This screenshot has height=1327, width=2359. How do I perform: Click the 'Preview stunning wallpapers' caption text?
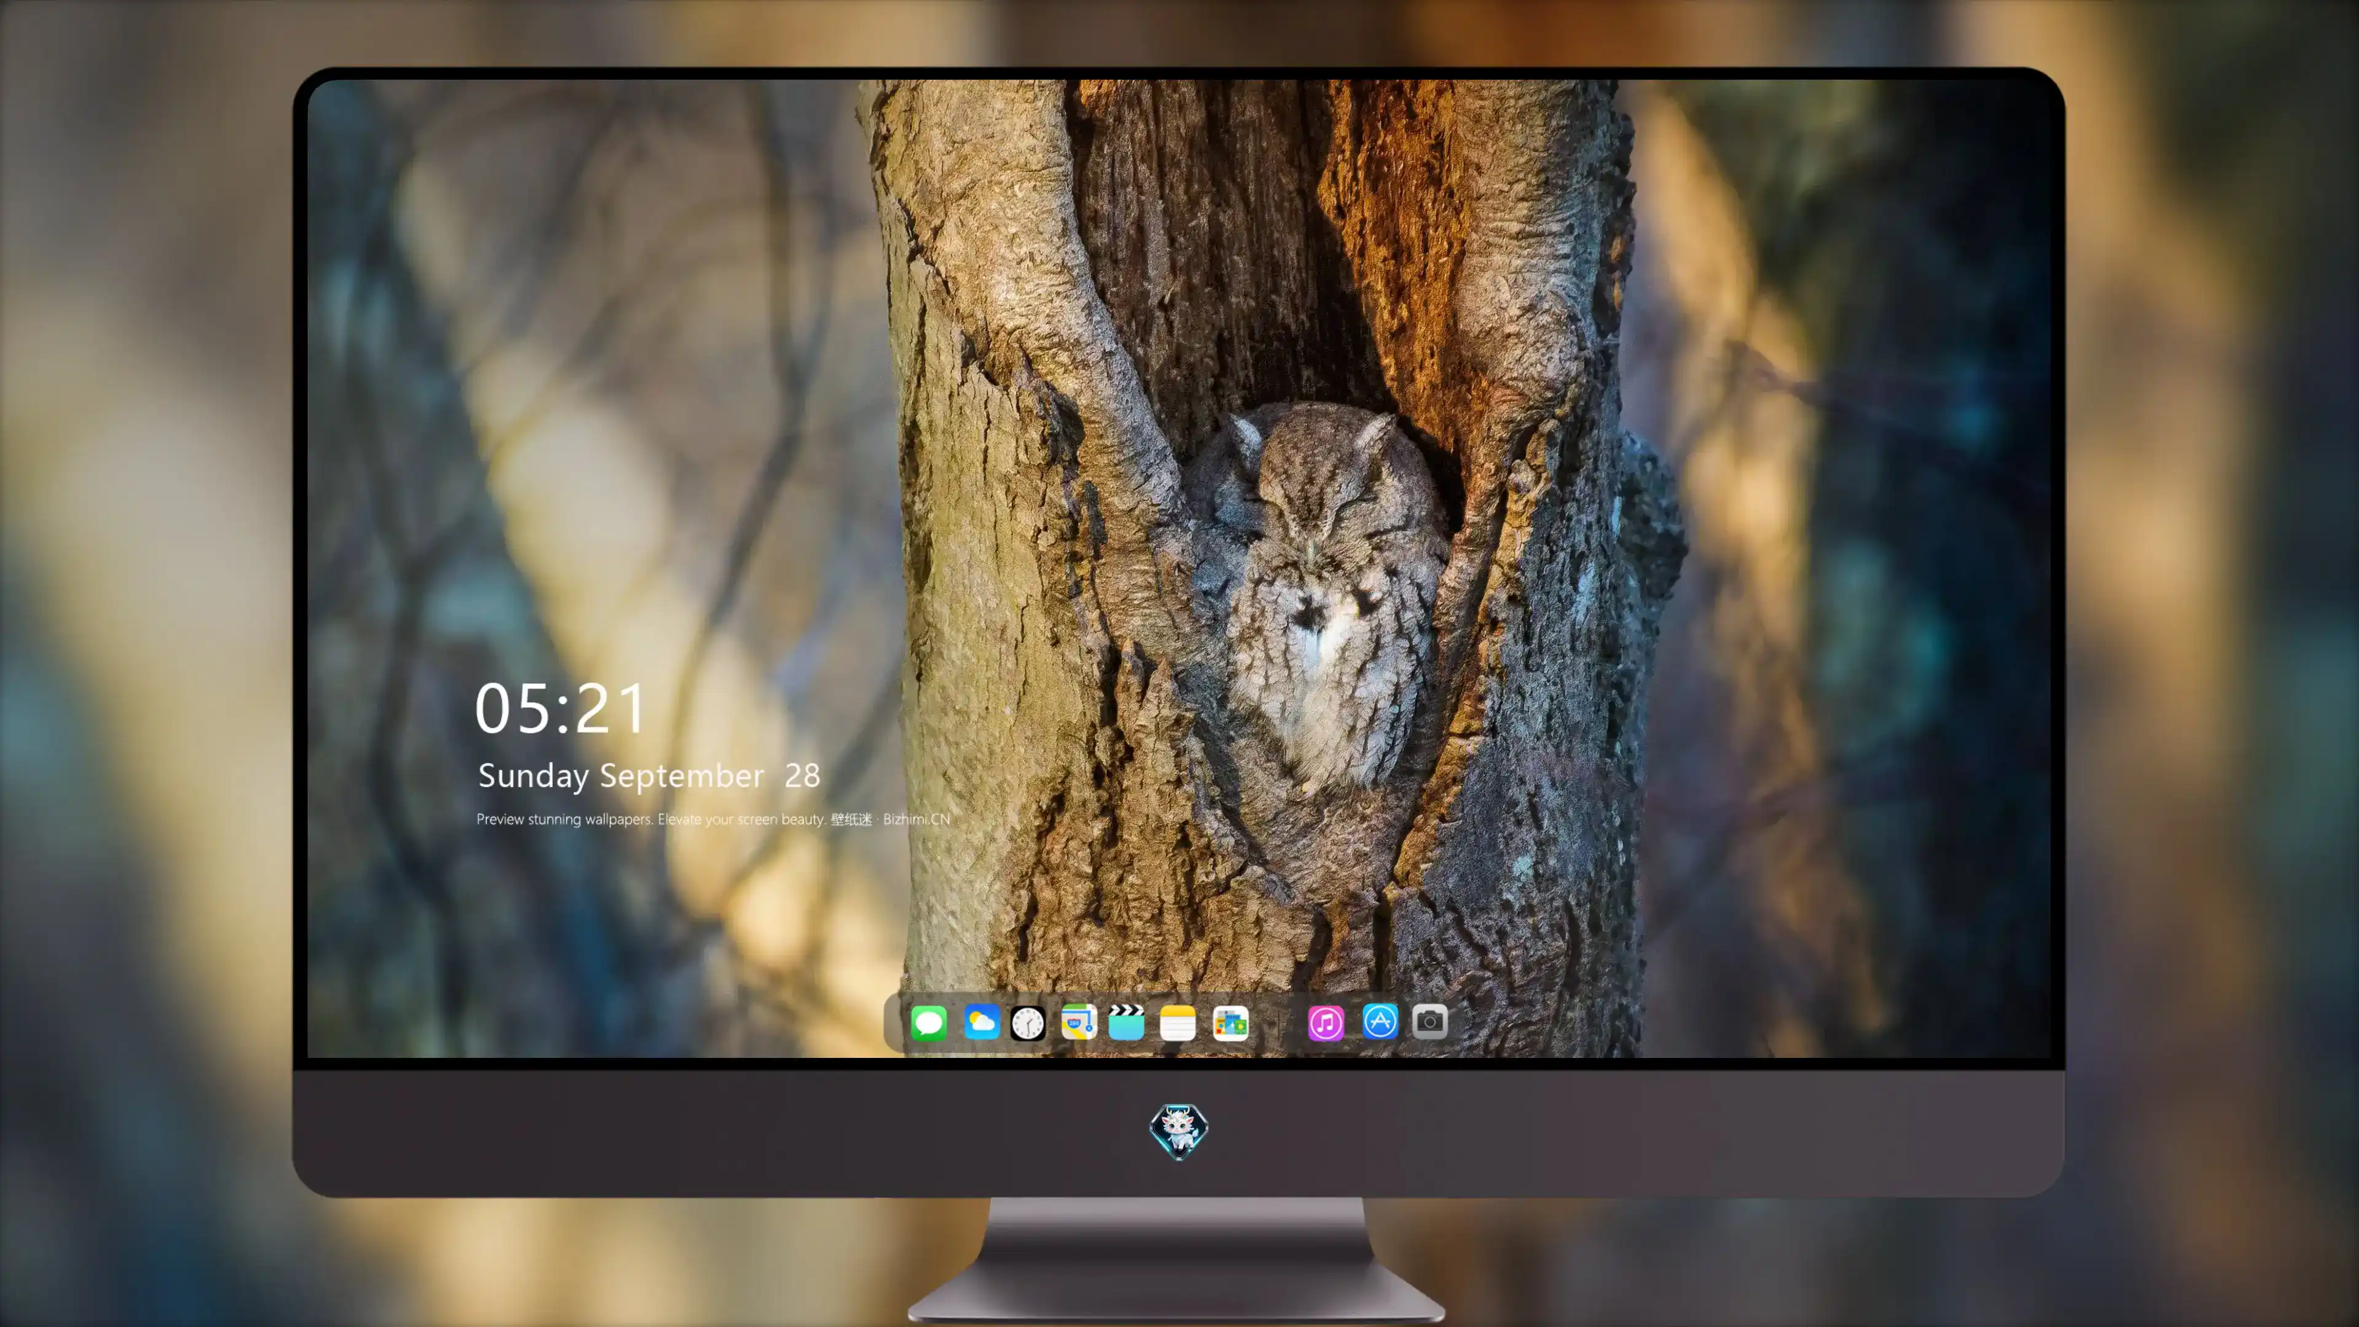pos(713,819)
